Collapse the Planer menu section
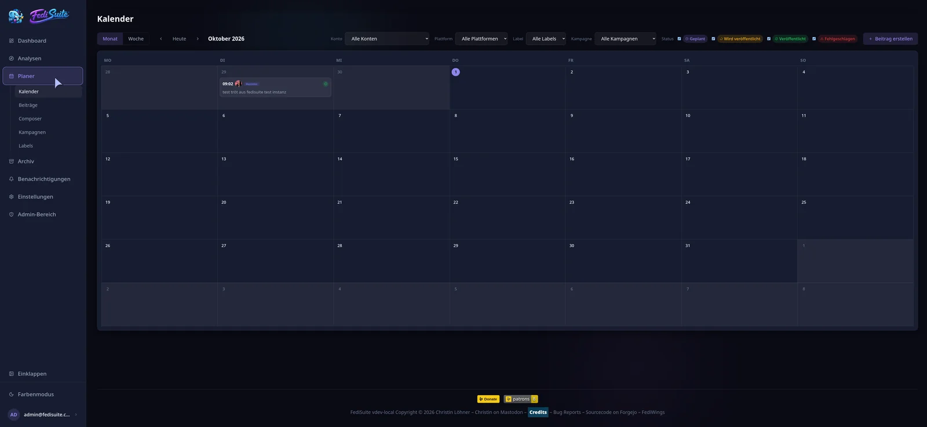The height and width of the screenshot is (427, 927). (x=43, y=76)
